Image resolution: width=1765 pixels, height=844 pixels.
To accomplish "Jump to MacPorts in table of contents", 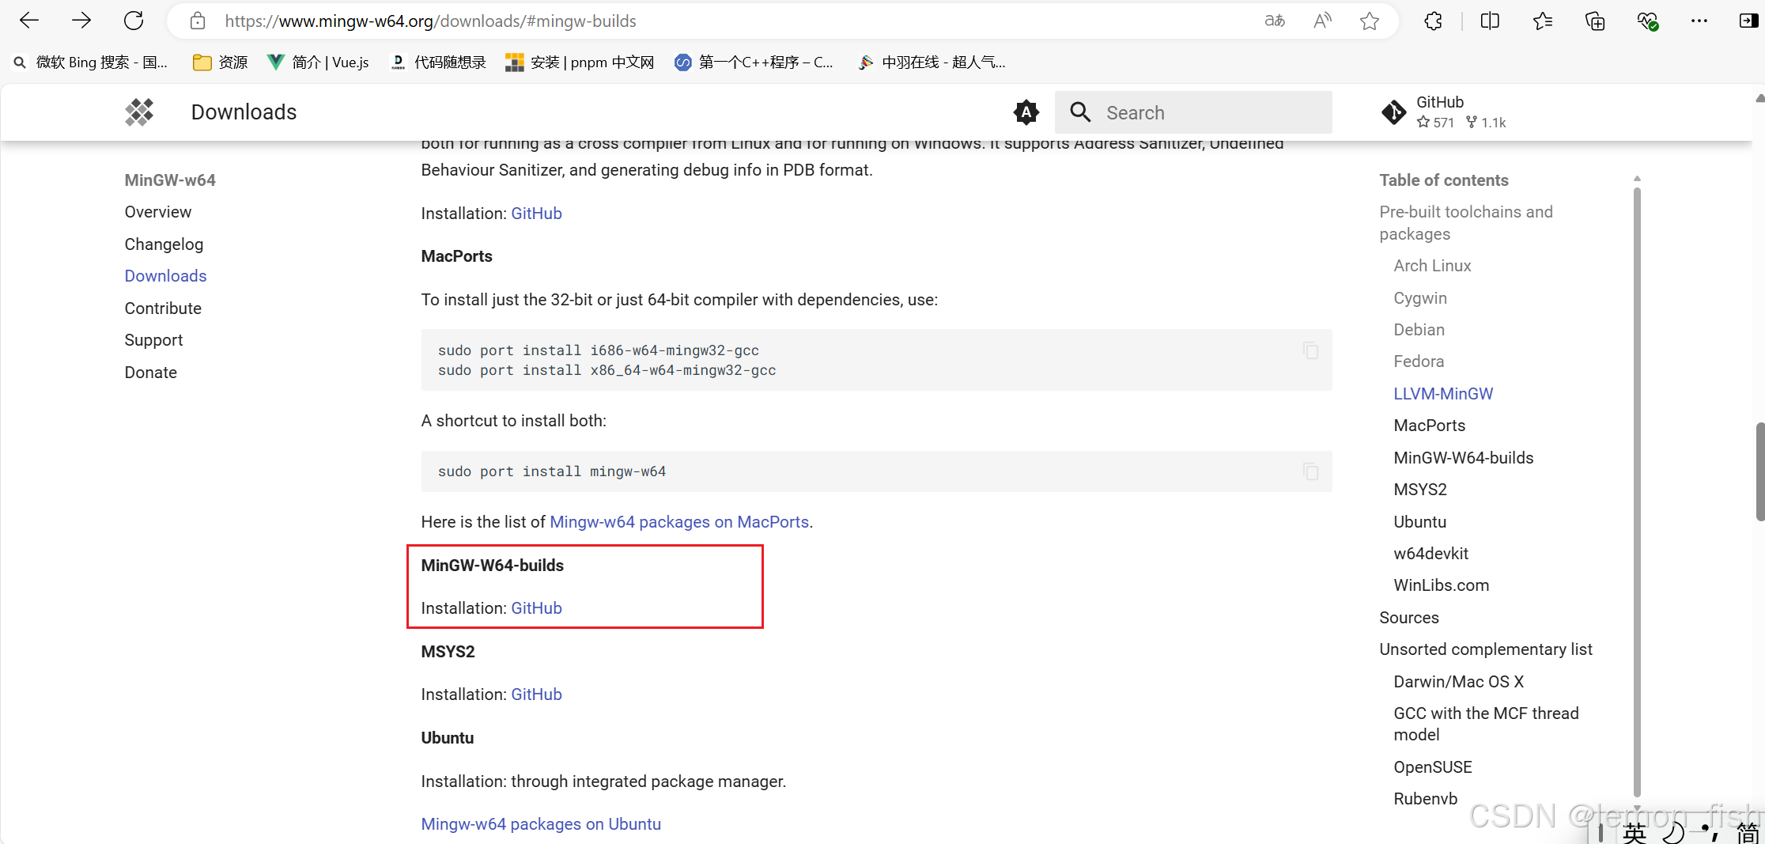I will pos(1429,426).
